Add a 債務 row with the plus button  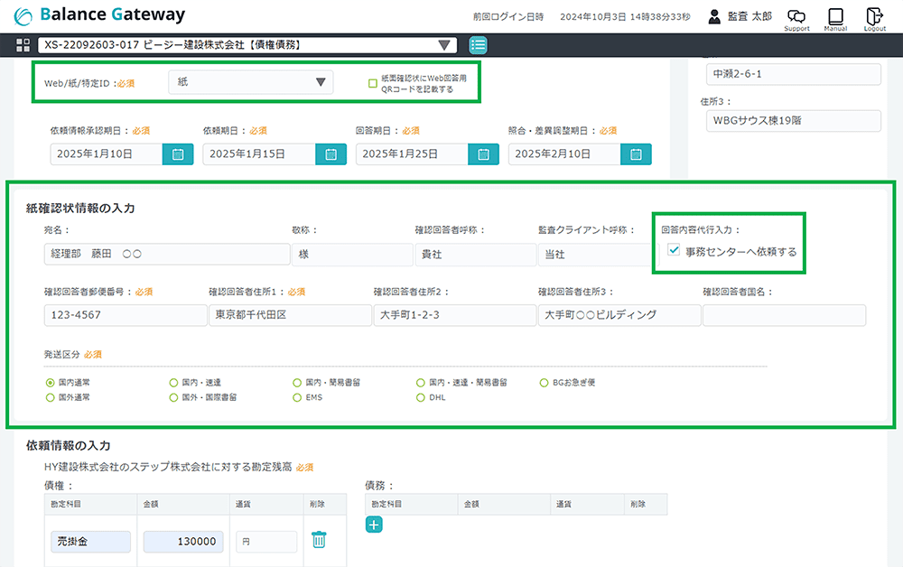pos(375,524)
